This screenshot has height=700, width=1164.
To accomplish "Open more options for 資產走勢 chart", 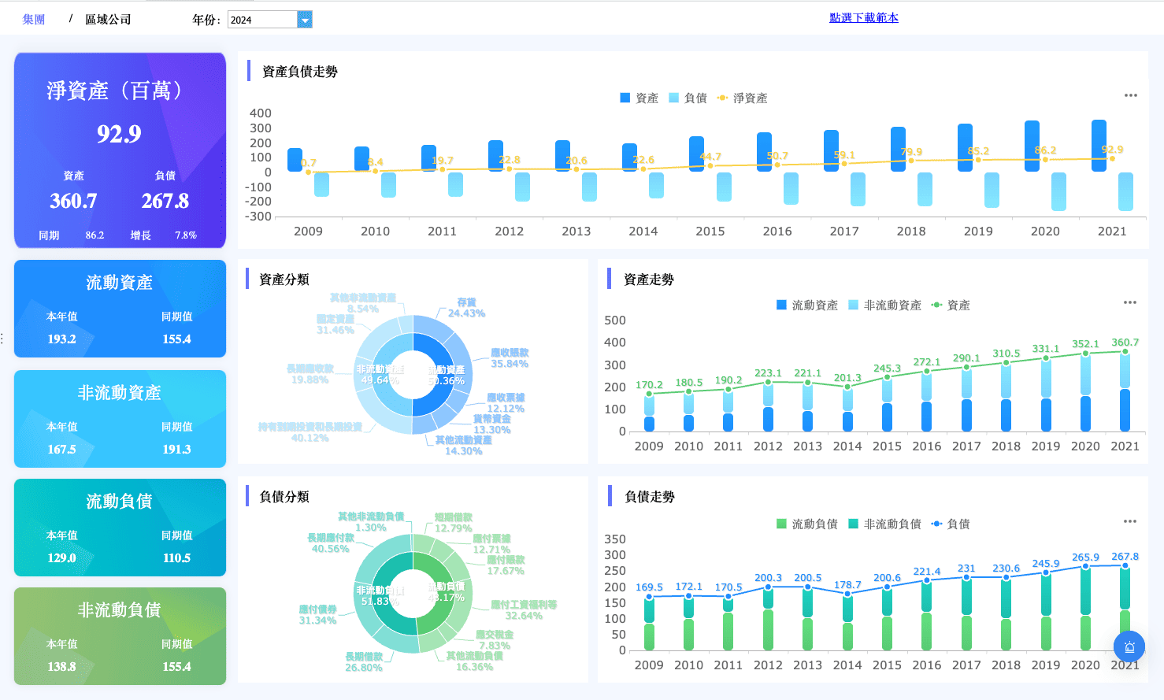I will point(1129,302).
